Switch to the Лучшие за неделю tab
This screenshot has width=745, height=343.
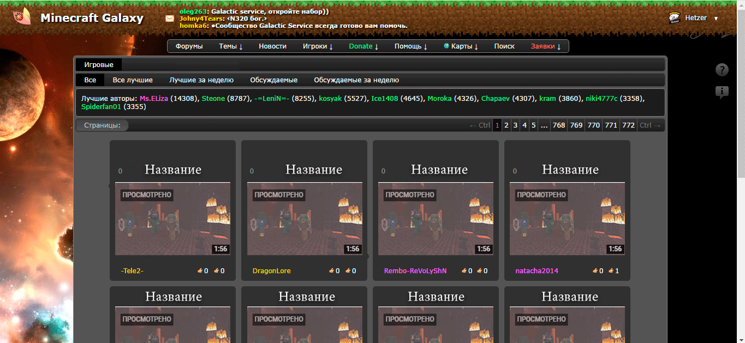pyautogui.click(x=201, y=80)
